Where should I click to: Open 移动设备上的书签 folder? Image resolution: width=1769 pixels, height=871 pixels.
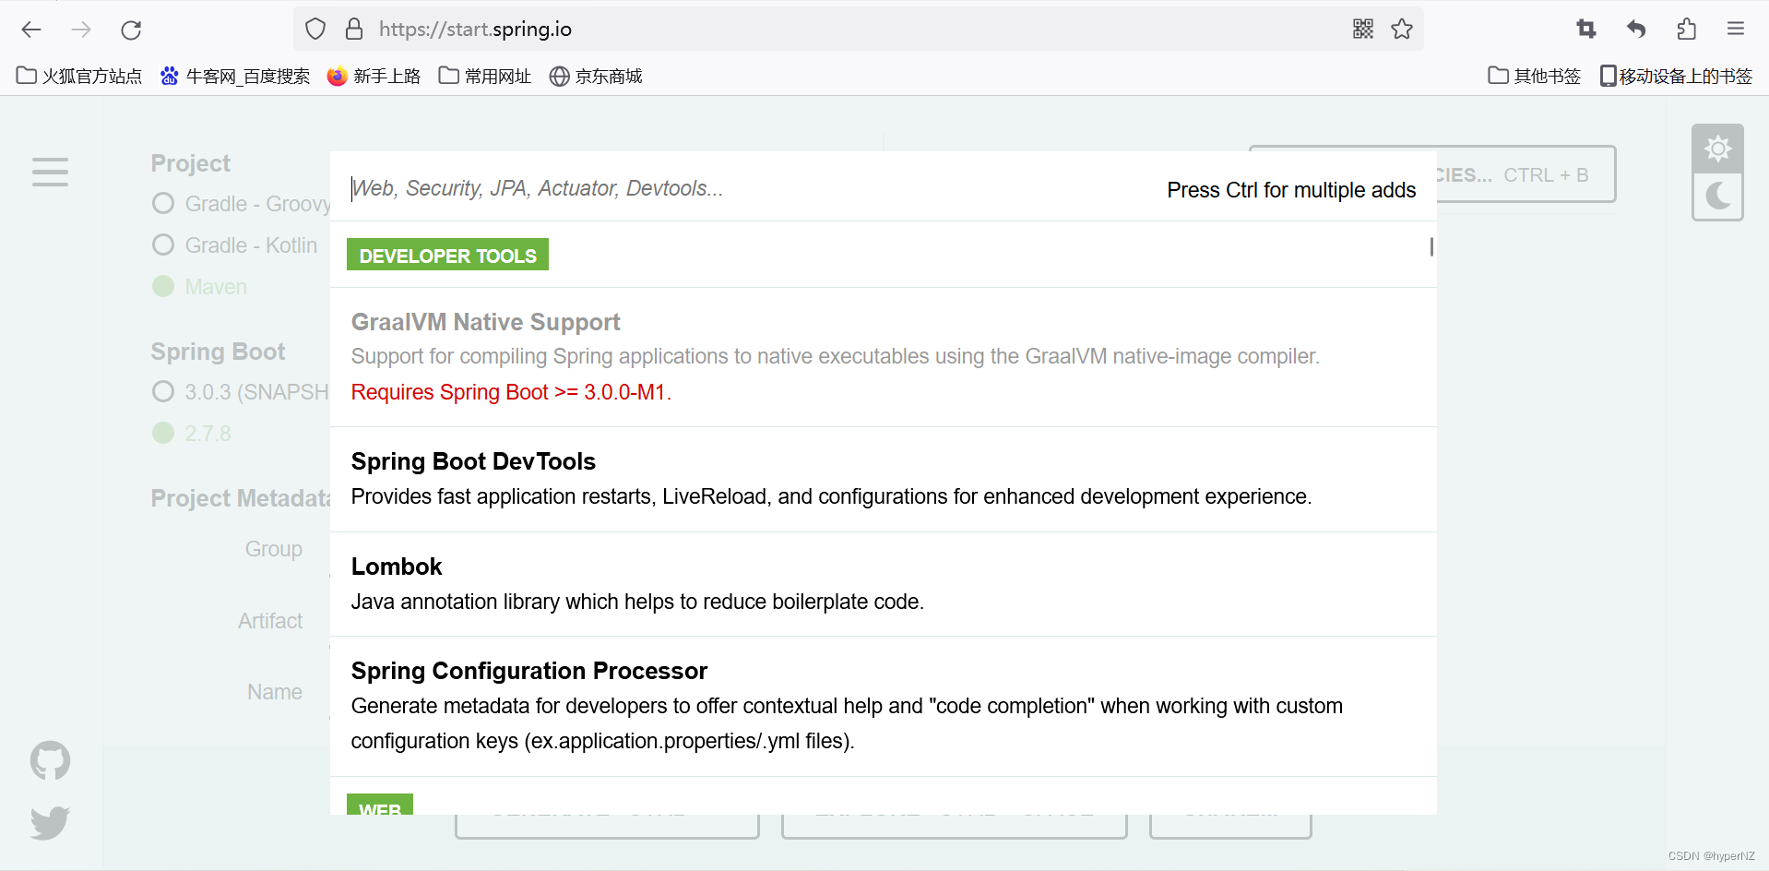1676,76
